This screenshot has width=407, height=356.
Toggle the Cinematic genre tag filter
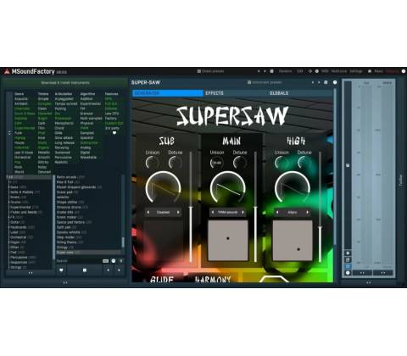[x=22, y=108]
